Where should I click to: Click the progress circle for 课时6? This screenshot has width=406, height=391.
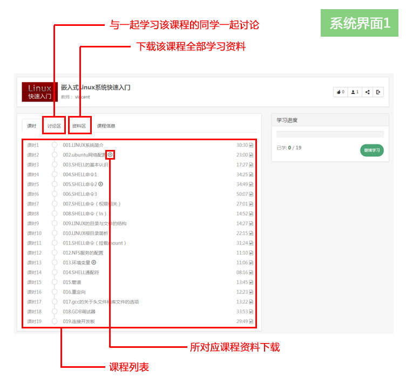55,194
